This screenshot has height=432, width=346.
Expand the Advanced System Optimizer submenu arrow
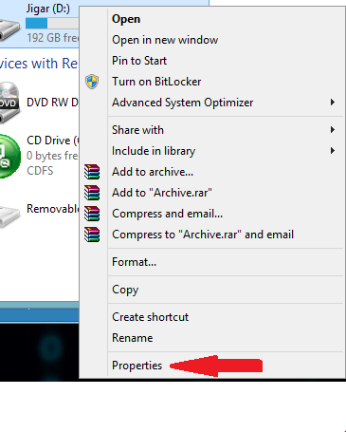[x=333, y=103]
